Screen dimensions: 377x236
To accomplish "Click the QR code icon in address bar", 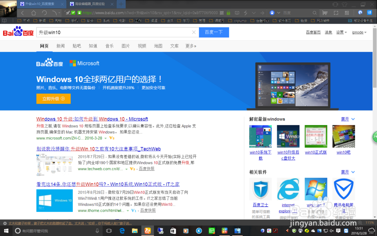I will tap(222, 13).
